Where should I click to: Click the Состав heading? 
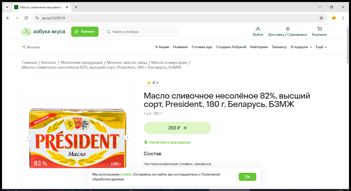tap(152, 154)
